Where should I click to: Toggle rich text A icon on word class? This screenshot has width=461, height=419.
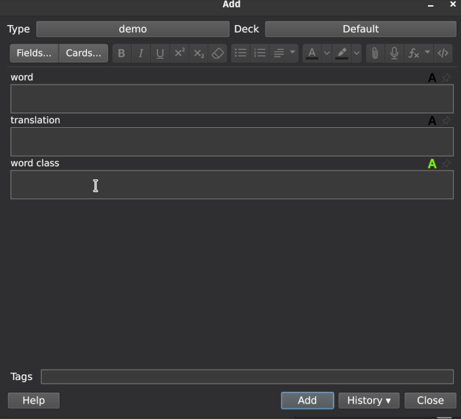(x=432, y=164)
